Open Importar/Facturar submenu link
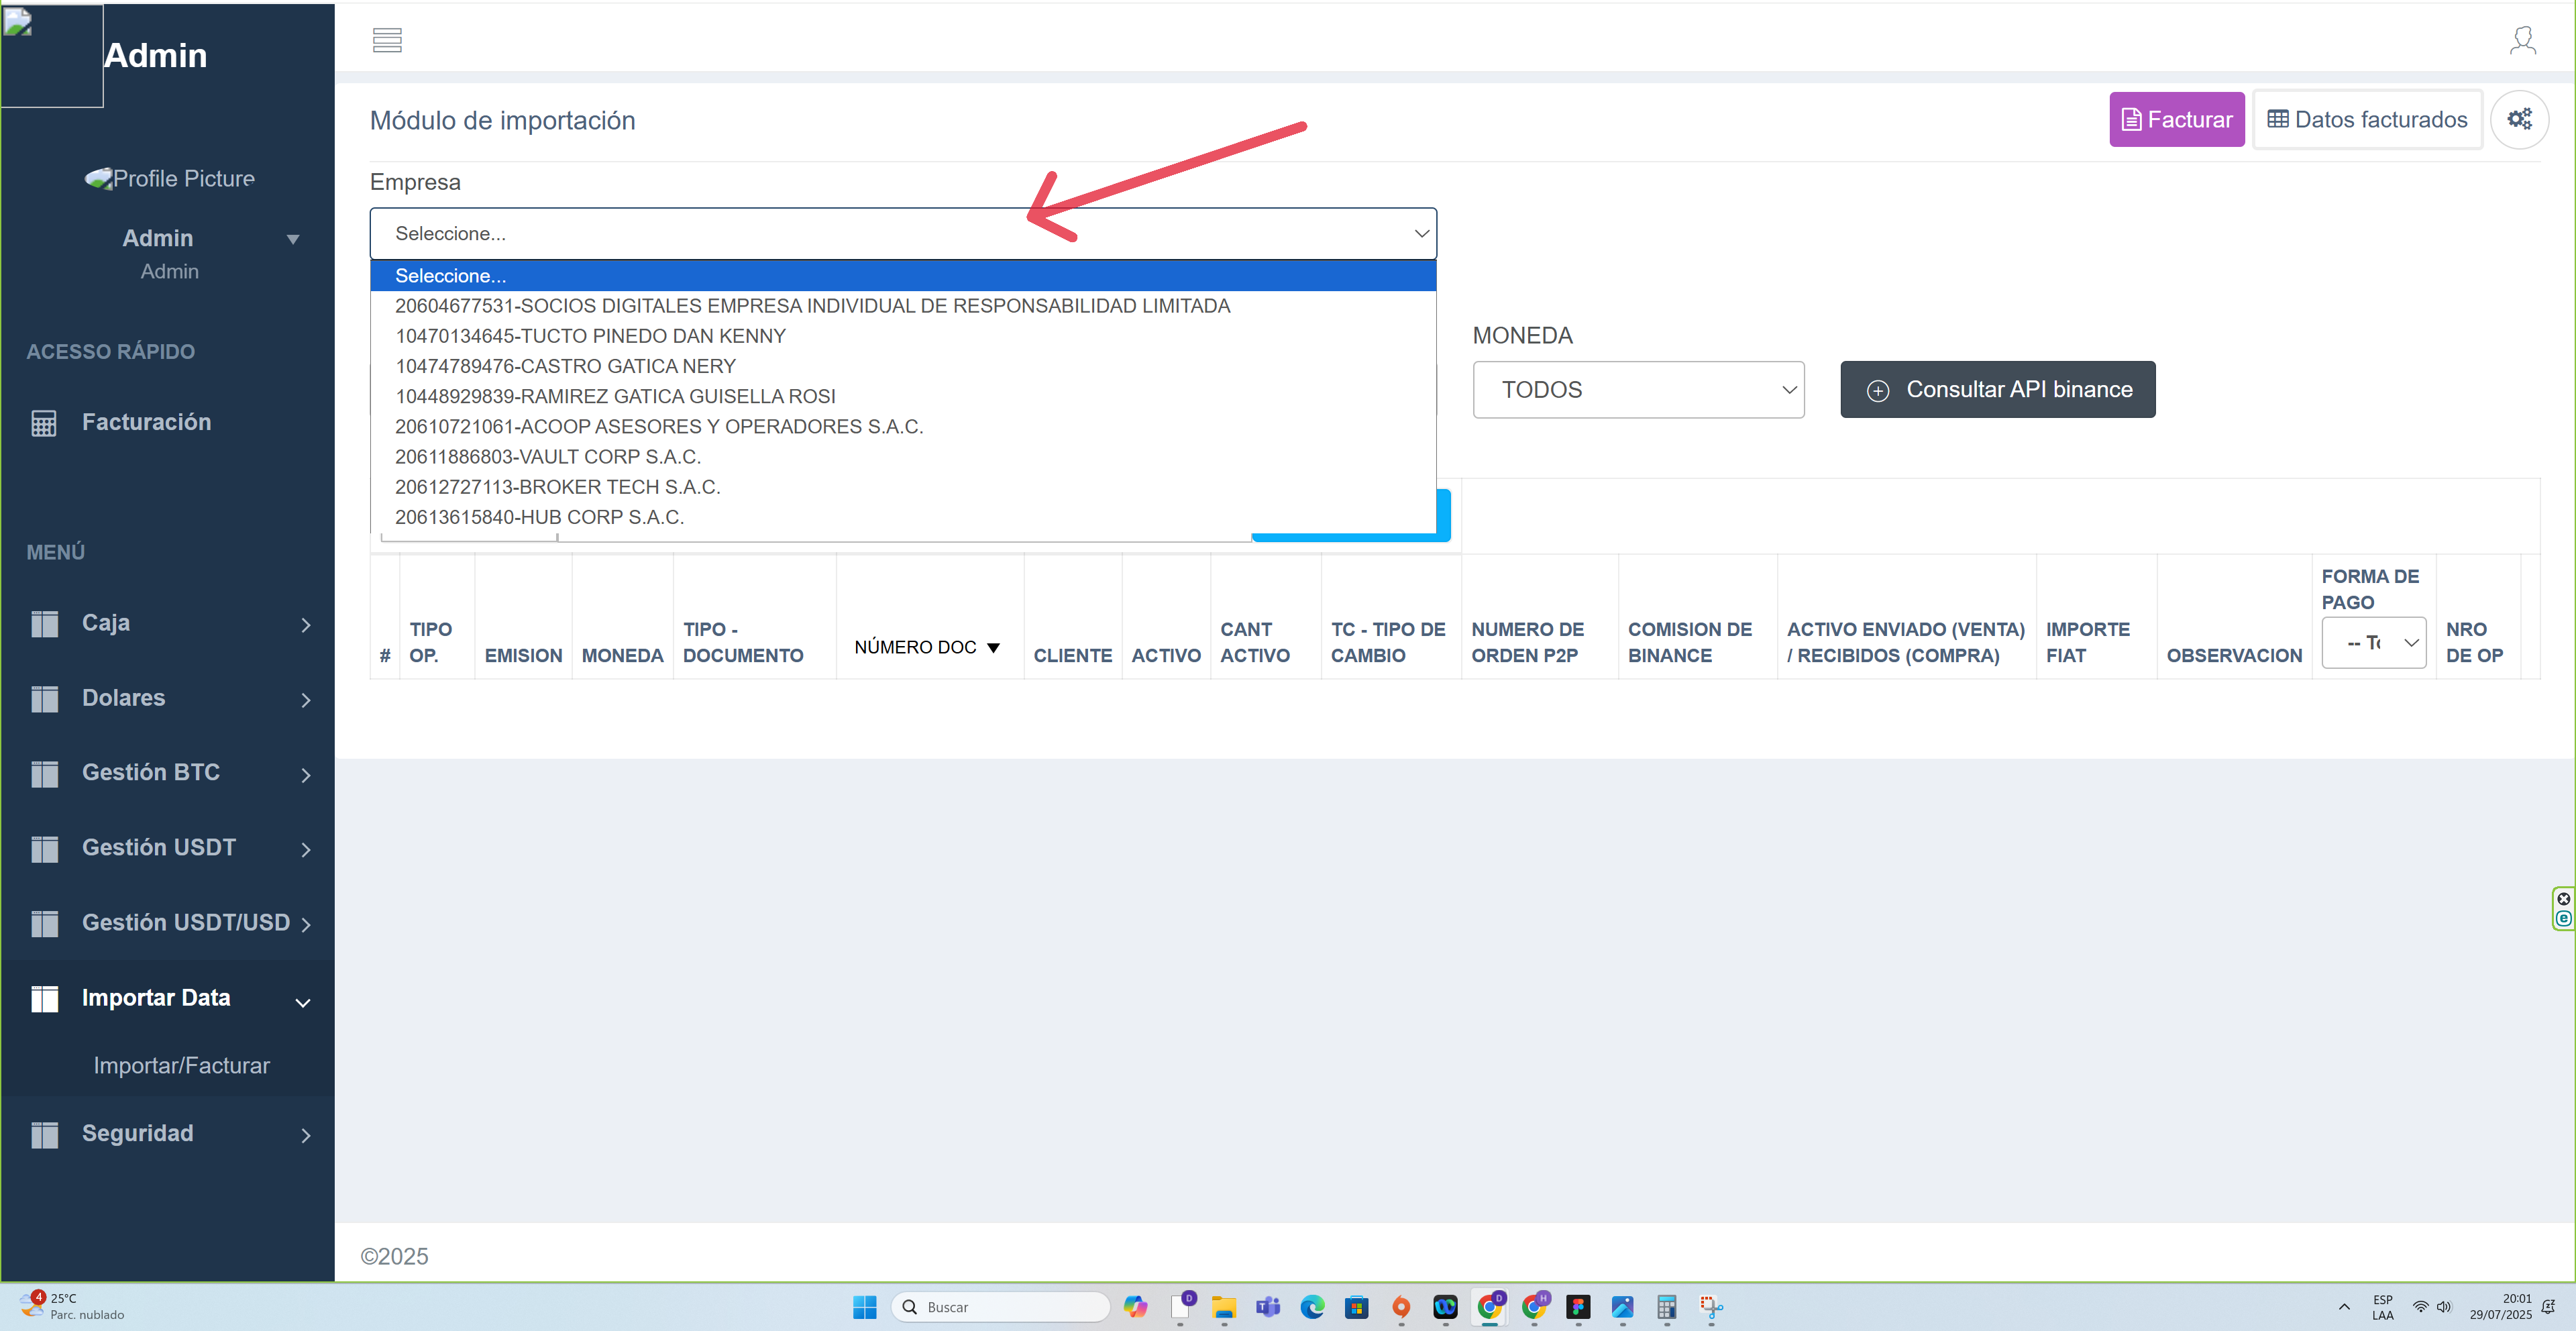Image resolution: width=2576 pixels, height=1331 pixels. pos(181,1066)
